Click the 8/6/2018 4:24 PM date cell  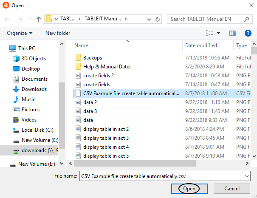tap(204, 129)
